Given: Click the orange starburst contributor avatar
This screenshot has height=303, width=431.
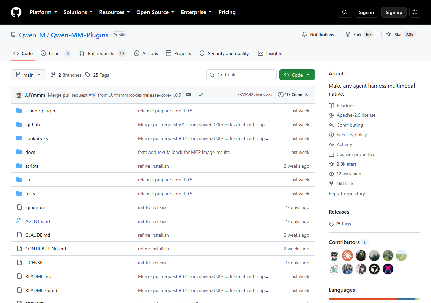Looking at the screenshot, I should [347, 256].
